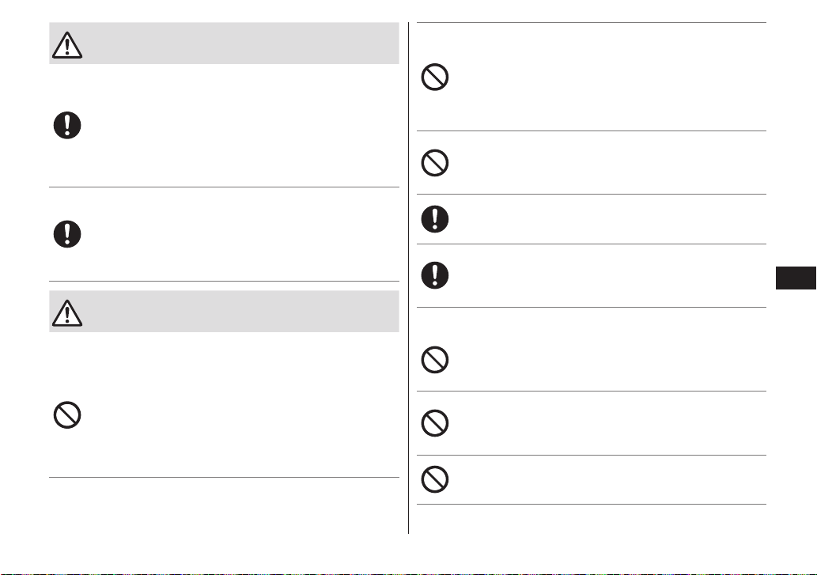Click the vertical divider line between the columns
The image size is (817, 575).
pos(408,278)
